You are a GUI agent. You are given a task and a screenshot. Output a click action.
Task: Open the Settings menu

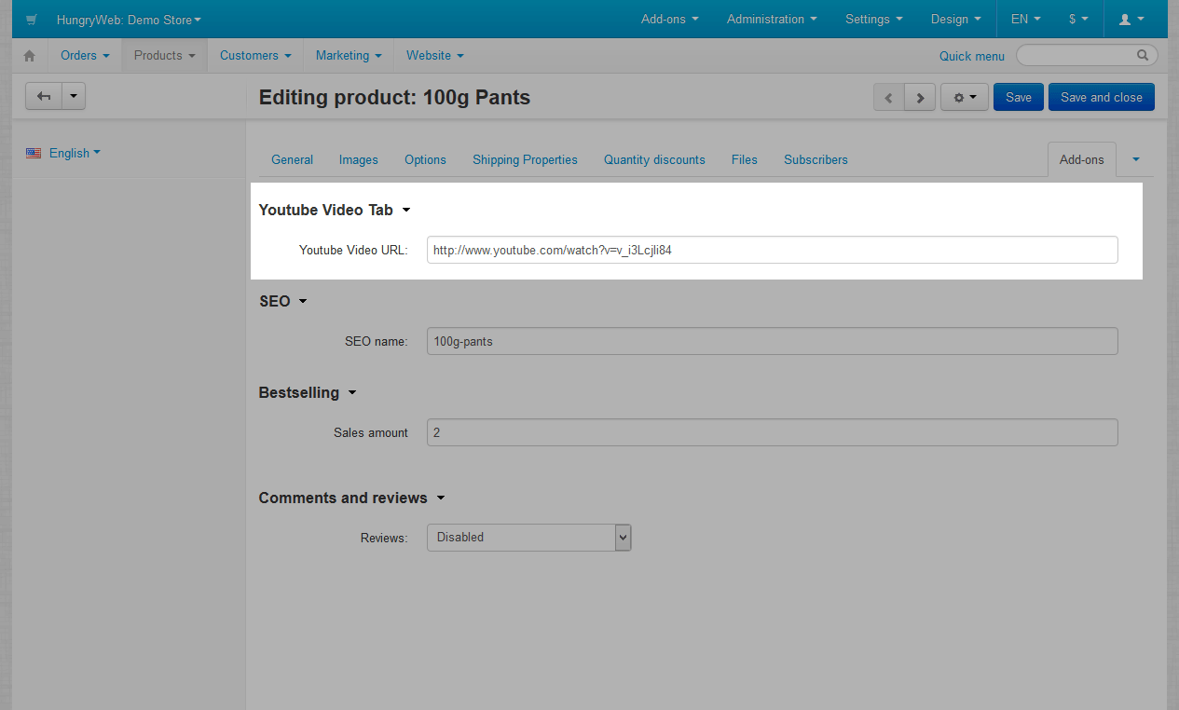[874, 19]
